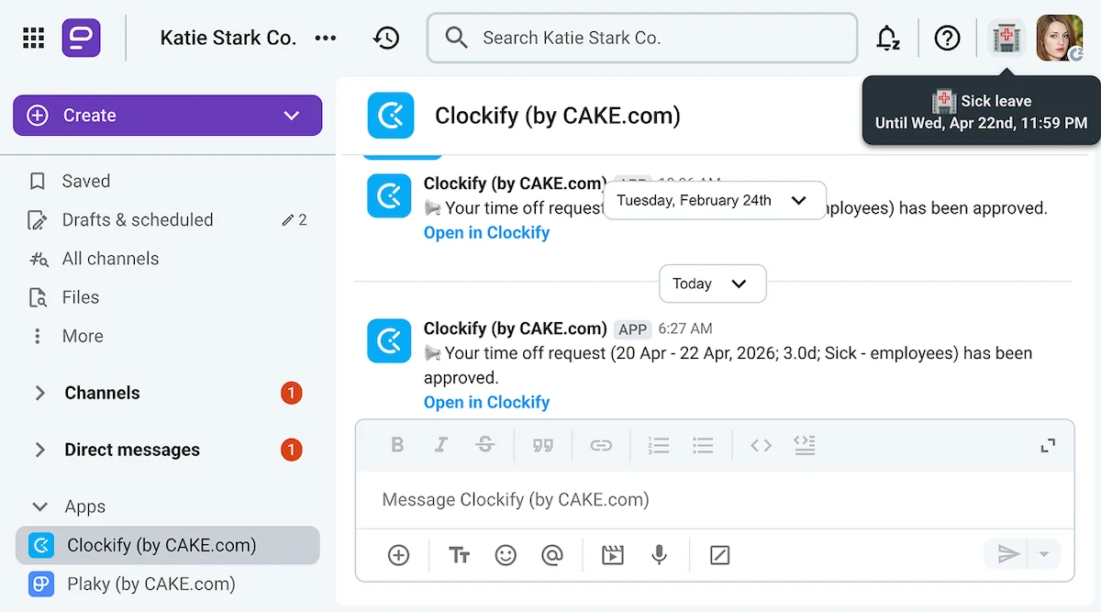The height and width of the screenshot is (612, 1101).
Task: Click the microphone icon to record audio
Action: click(660, 554)
